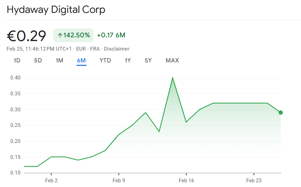Click the Feb 23 date label

(254, 181)
